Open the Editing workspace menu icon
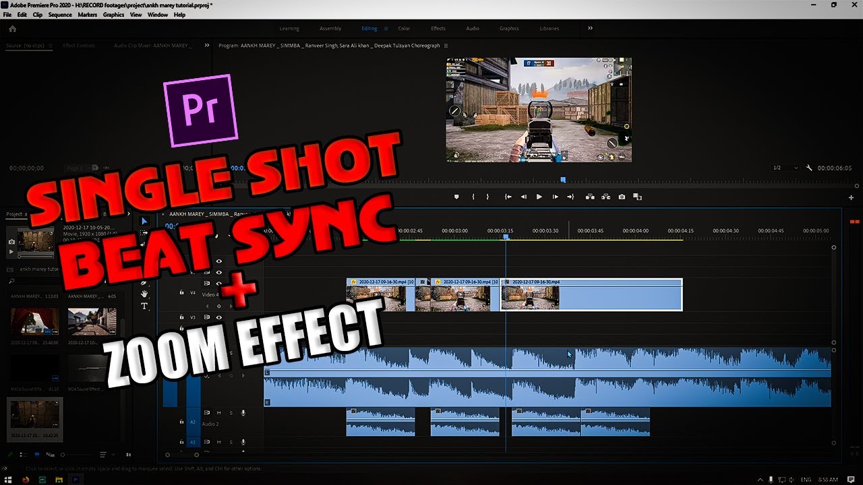Viewport: 863px width, 485px height. 386,28
